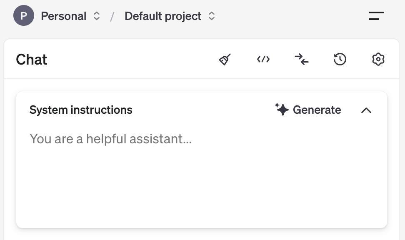The width and height of the screenshot is (405, 240).
Task: Click empty space below the placeholder text
Action: coord(200,187)
